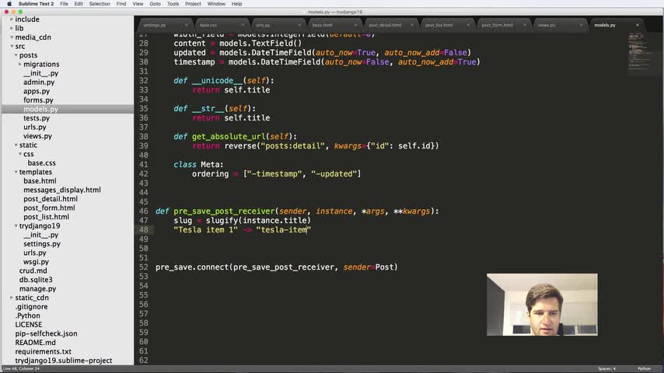
Task: Expand the lib folder
Action: [12, 28]
